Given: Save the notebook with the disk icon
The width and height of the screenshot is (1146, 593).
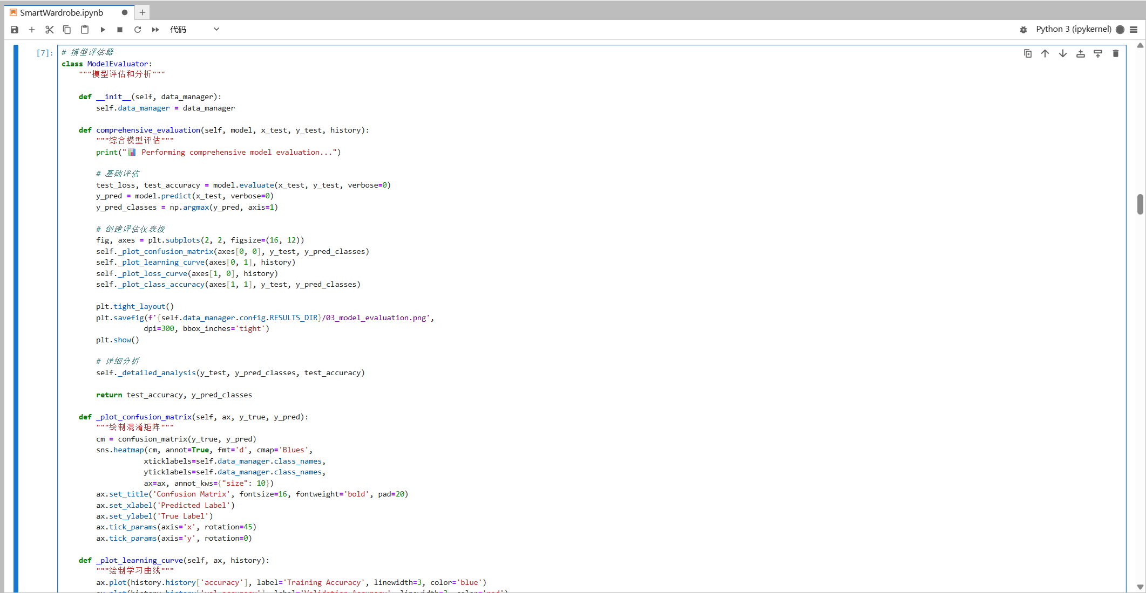Looking at the screenshot, I should (x=15, y=30).
